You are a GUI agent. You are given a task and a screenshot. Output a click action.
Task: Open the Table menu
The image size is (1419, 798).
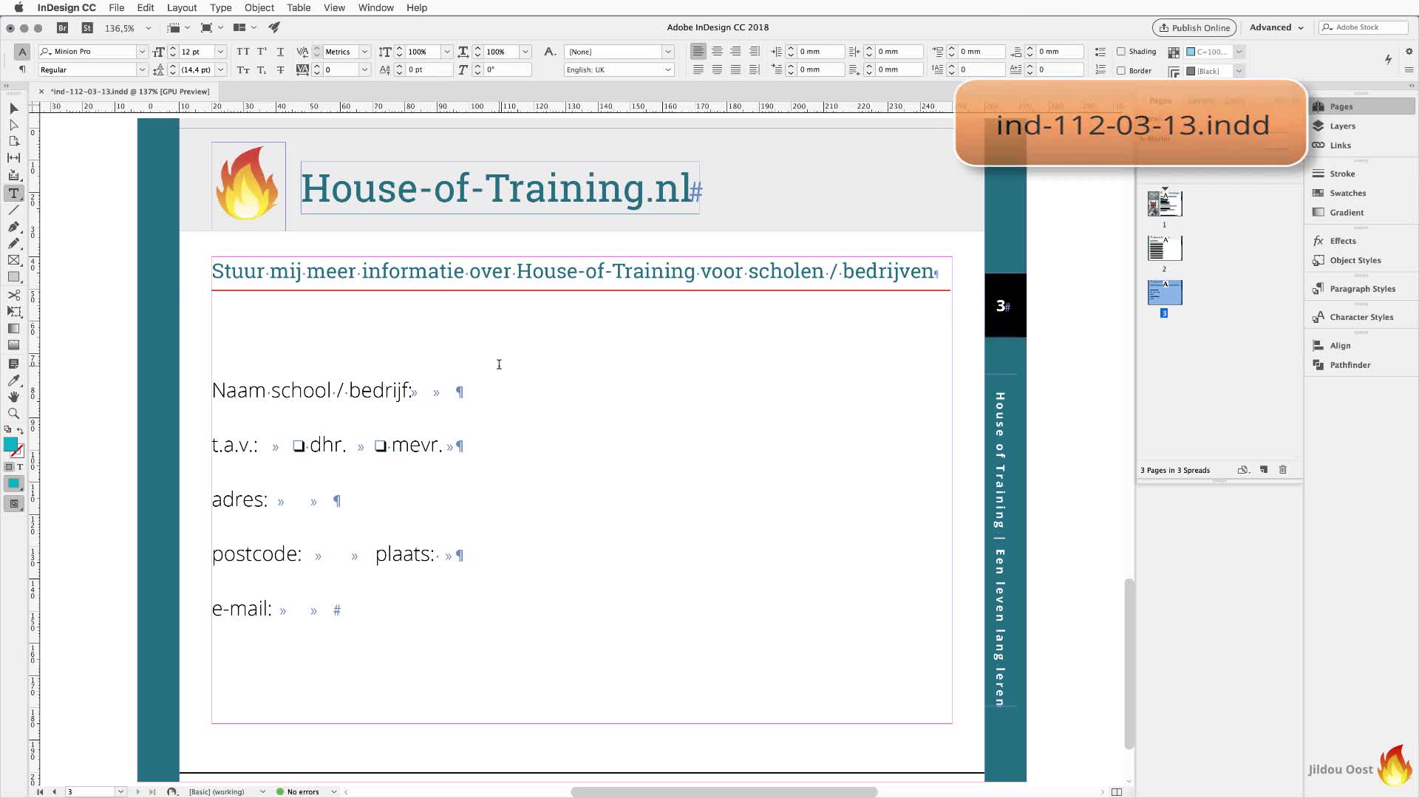click(299, 7)
